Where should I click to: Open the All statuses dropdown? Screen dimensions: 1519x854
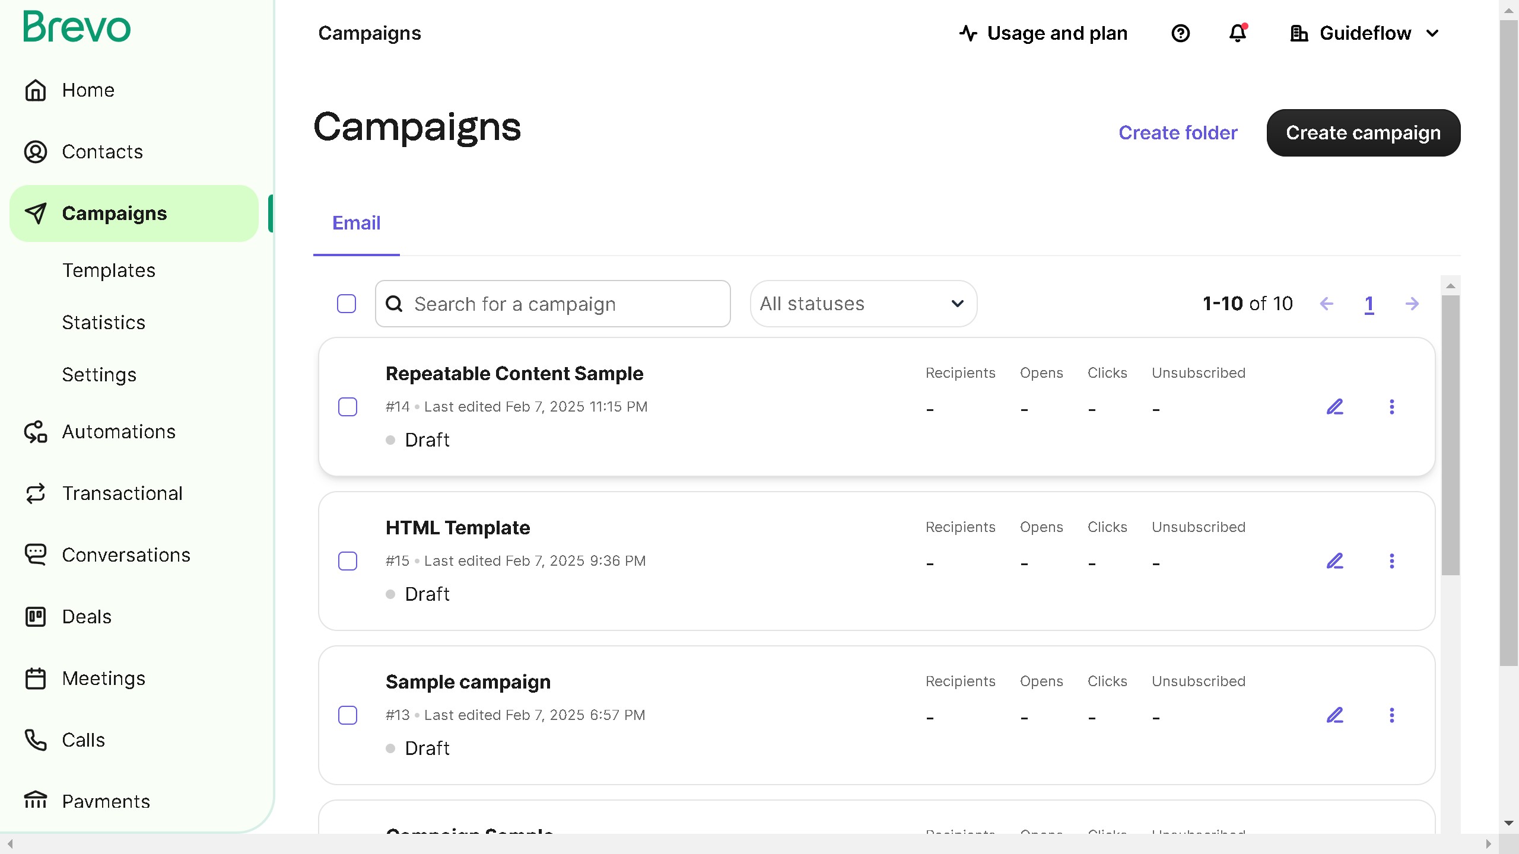[x=863, y=304]
